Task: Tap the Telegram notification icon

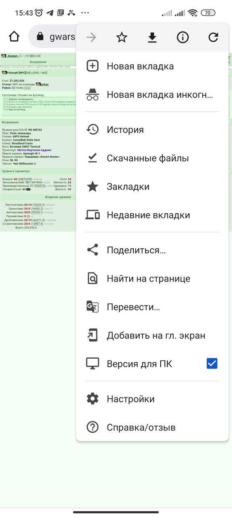Action: coord(50,13)
